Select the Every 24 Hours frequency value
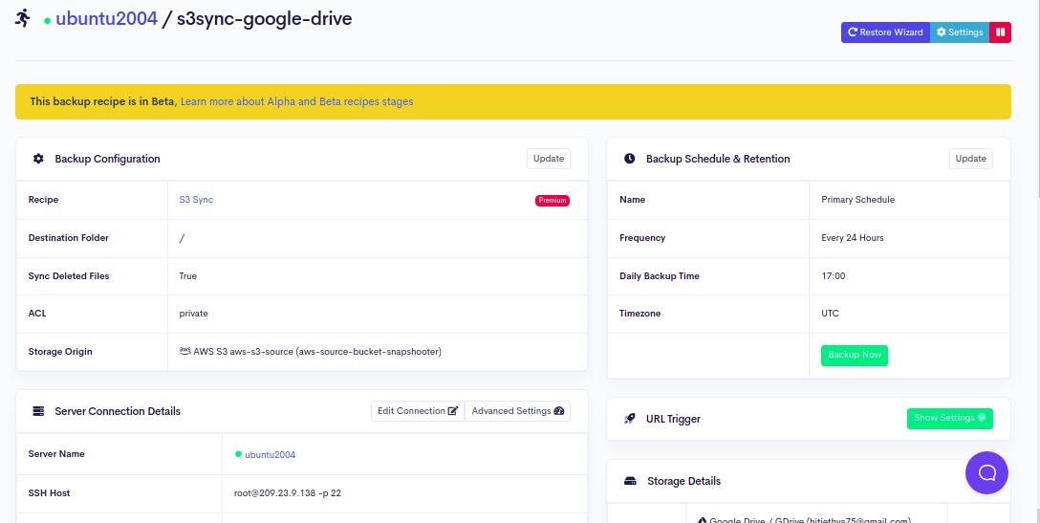The width and height of the screenshot is (1040, 523). 853,238
